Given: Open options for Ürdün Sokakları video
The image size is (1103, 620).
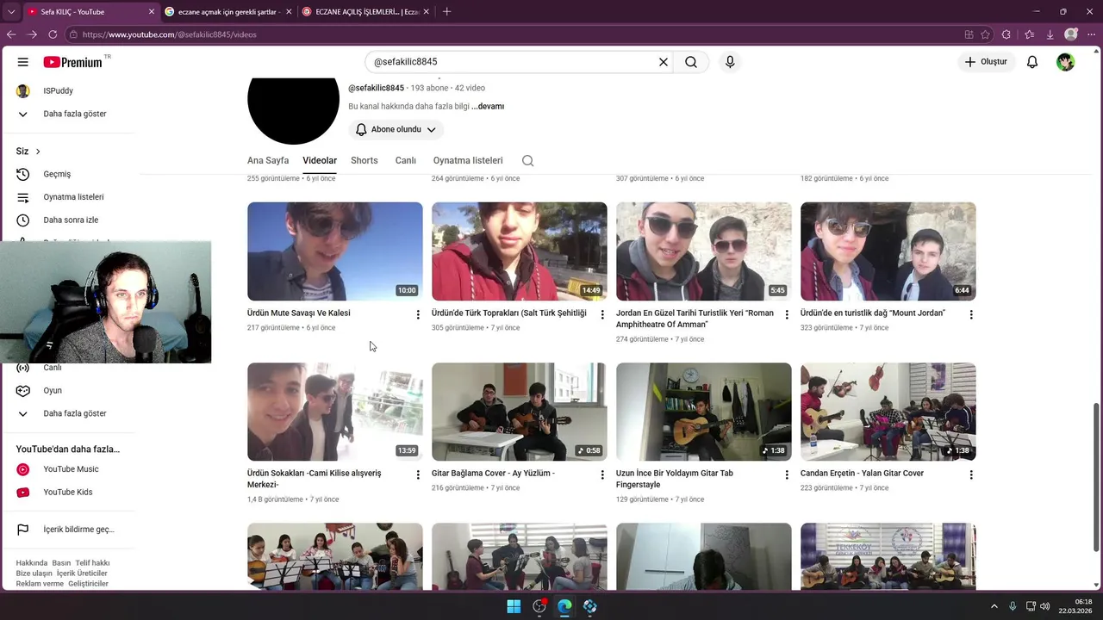Looking at the screenshot, I should click(418, 474).
